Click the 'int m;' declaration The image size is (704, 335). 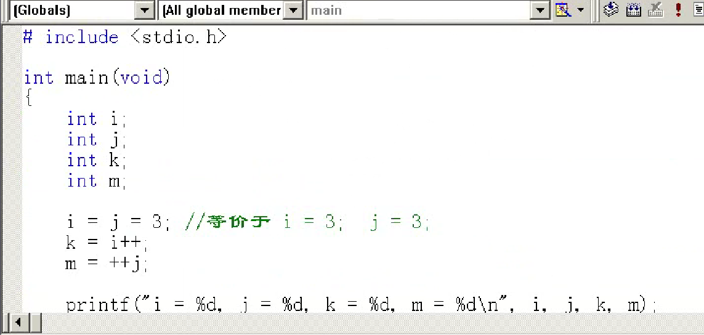pyautogui.click(x=95, y=180)
